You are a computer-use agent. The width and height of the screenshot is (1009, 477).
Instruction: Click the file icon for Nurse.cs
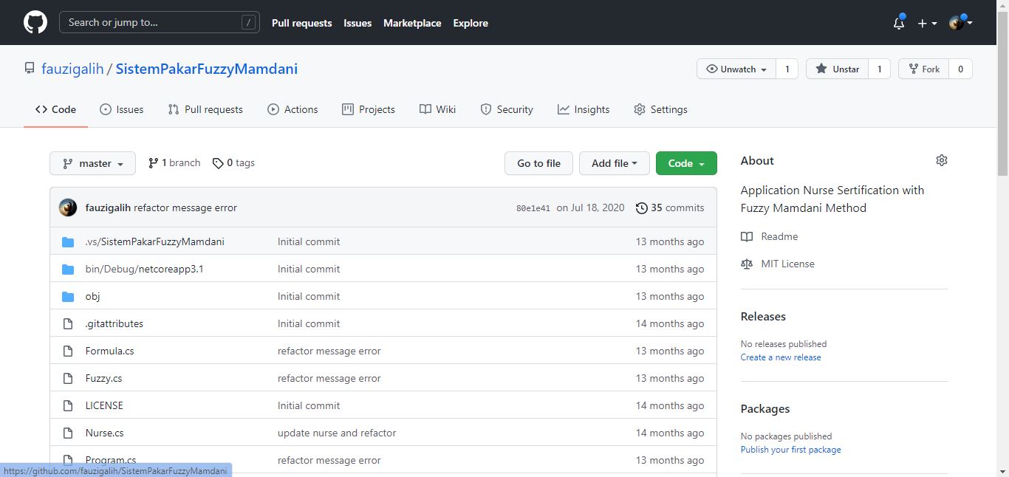click(68, 433)
